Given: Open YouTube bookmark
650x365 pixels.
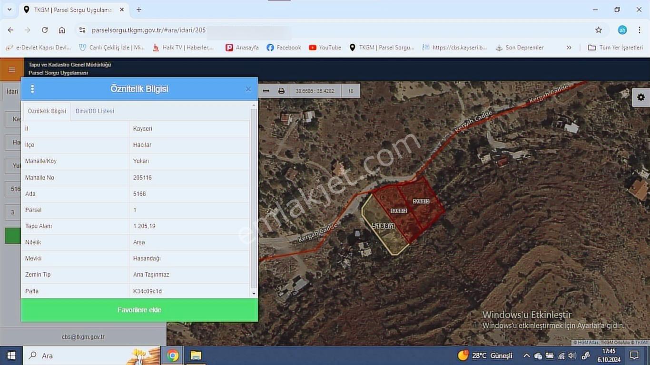Looking at the screenshot, I should pyautogui.click(x=325, y=48).
